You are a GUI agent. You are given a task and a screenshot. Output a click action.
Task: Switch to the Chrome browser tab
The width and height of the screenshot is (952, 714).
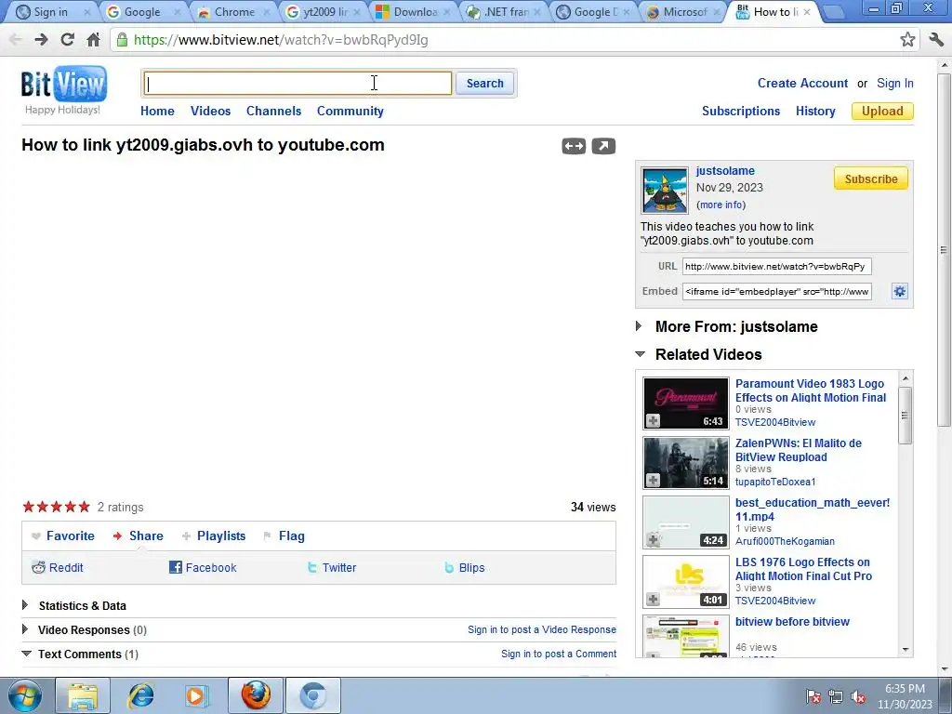(234, 11)
